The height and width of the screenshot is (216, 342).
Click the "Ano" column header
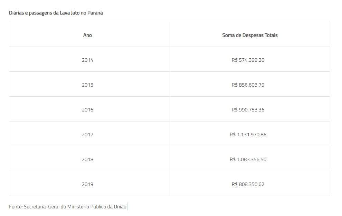(87, 35)
